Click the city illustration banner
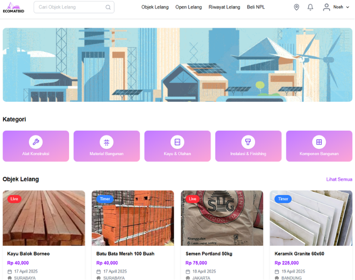 pyautogui.click(x=177, y=65)
